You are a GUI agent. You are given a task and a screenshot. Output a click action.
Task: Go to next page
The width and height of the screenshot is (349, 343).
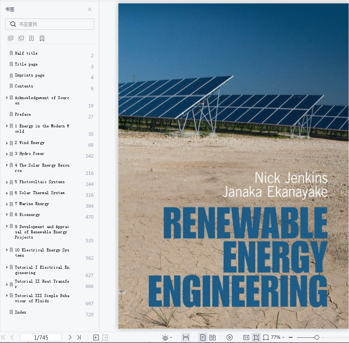(x=70, y=337)
